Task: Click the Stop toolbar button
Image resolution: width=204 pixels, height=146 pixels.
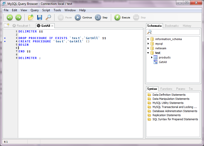Action: tap(139, 17)
